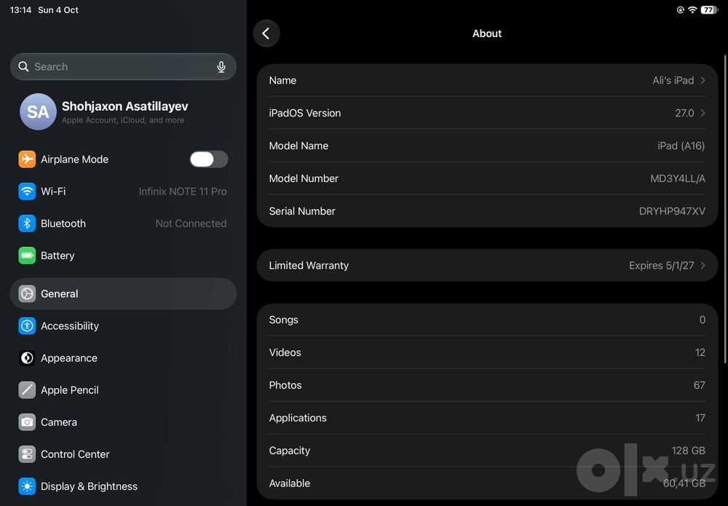Expand the Limited Warranty chevron

703,265
